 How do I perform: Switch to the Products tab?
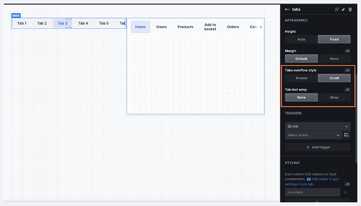[x=185, y=27]
